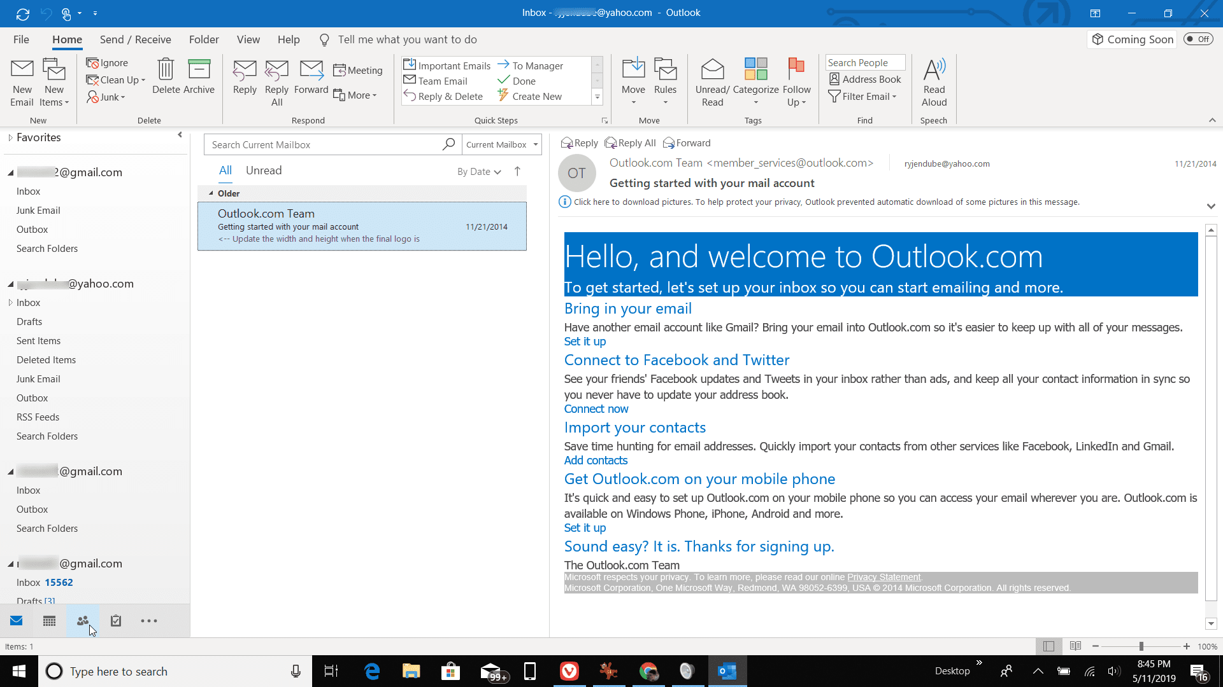Image resolution: width=1223 pixels, height=687 pixels.
Task: Open the RSS Feeds folder
Action: [38, 417]
